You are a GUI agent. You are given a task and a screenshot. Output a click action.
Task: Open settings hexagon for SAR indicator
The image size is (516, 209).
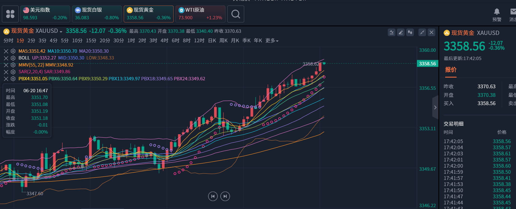[13, 72]
